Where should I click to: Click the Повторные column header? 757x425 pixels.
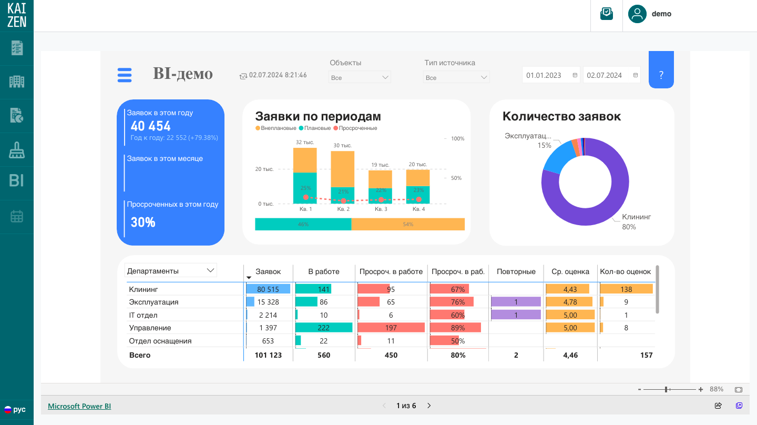516,271
